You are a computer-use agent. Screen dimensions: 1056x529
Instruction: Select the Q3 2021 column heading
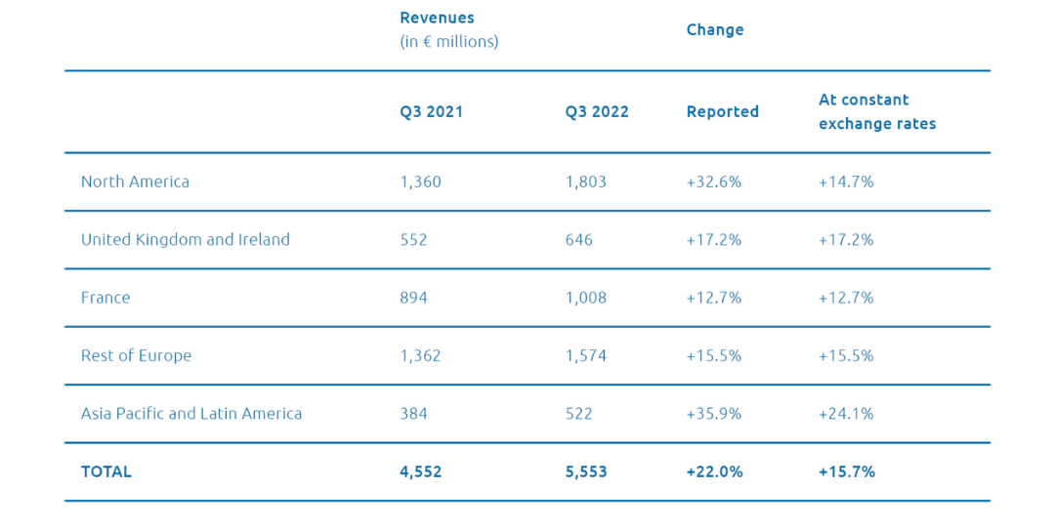click(432, 111)
